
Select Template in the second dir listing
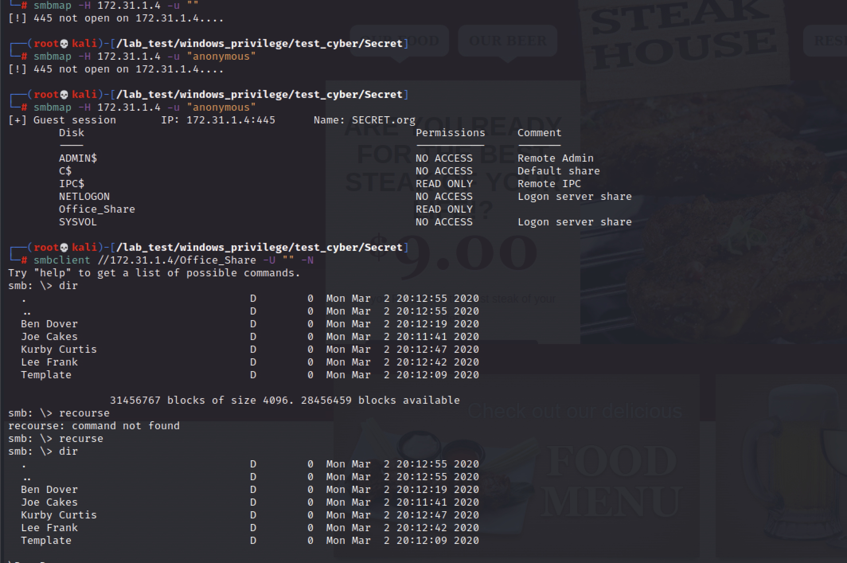(46, 541)
